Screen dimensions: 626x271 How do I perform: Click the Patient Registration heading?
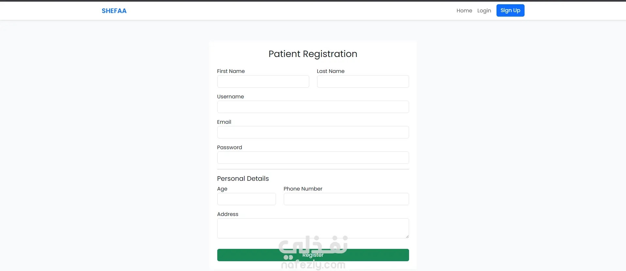pos(313,54)
